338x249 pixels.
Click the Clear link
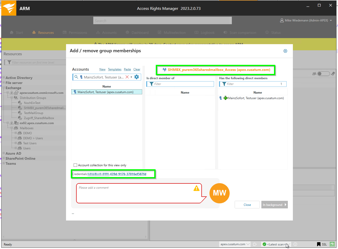tap(137, 69)
